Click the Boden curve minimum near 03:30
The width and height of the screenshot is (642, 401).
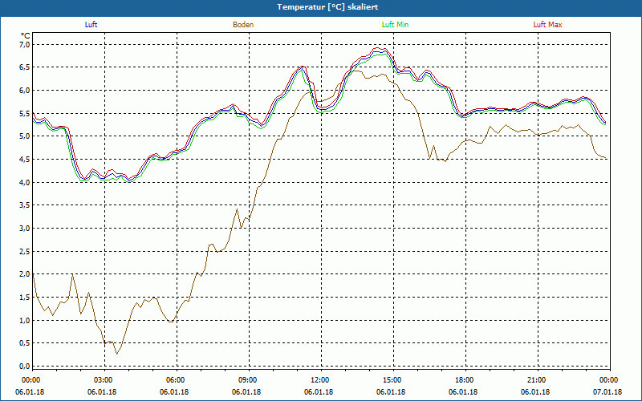[116, 354]
